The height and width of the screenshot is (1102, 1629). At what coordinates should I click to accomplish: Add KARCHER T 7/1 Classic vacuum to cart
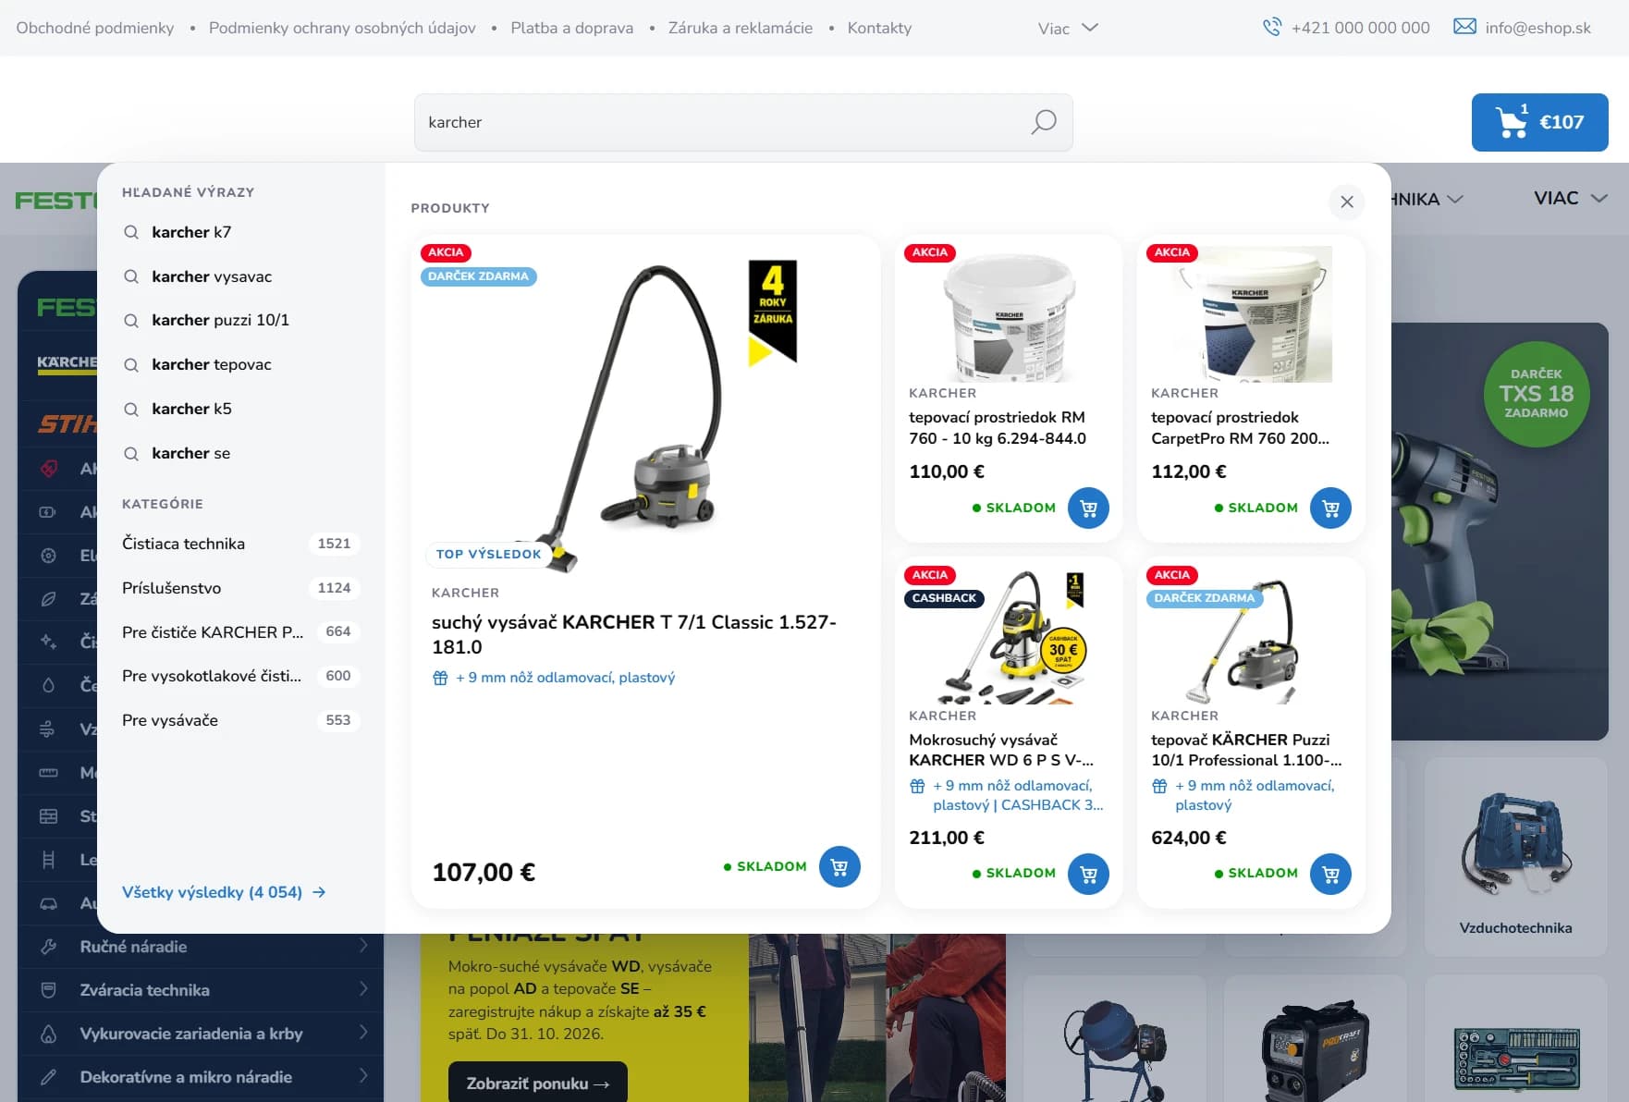coord(839,867)
